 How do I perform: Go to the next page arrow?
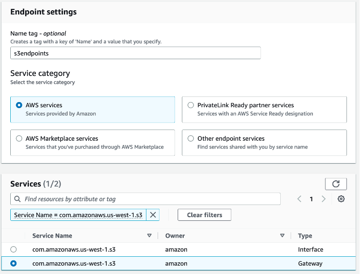[324, 199]
